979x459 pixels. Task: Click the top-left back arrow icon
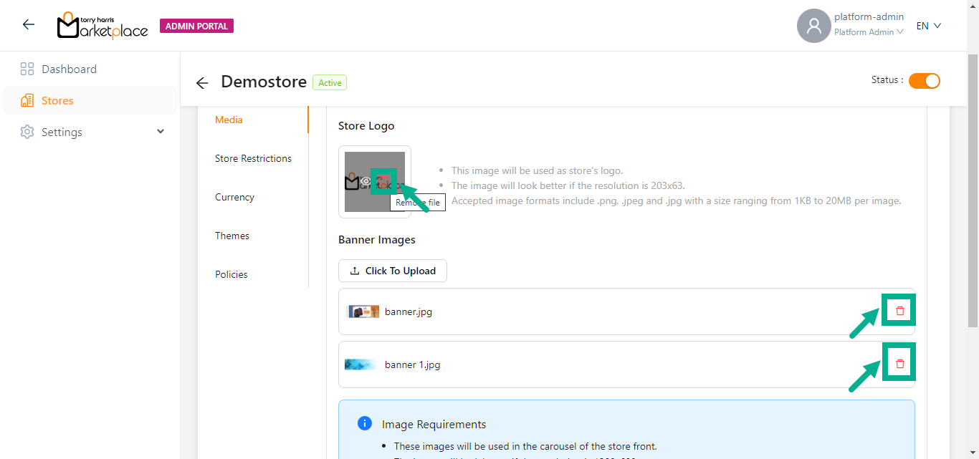click(x=29, y=25)
